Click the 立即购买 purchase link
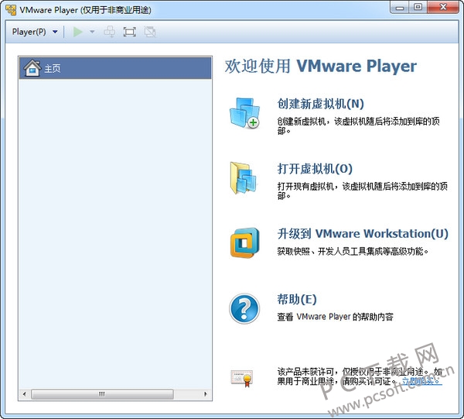This screenshot has width=464, height=419. coord(422,381)
